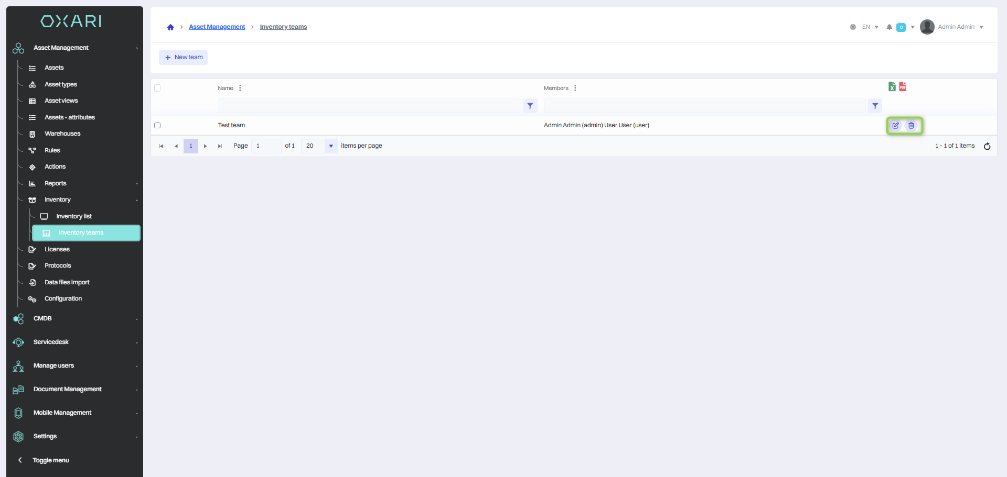Follow the Asset Management breadcrumb link
1007x477 pixels.
pyautogui.click(x=217, y=27)
